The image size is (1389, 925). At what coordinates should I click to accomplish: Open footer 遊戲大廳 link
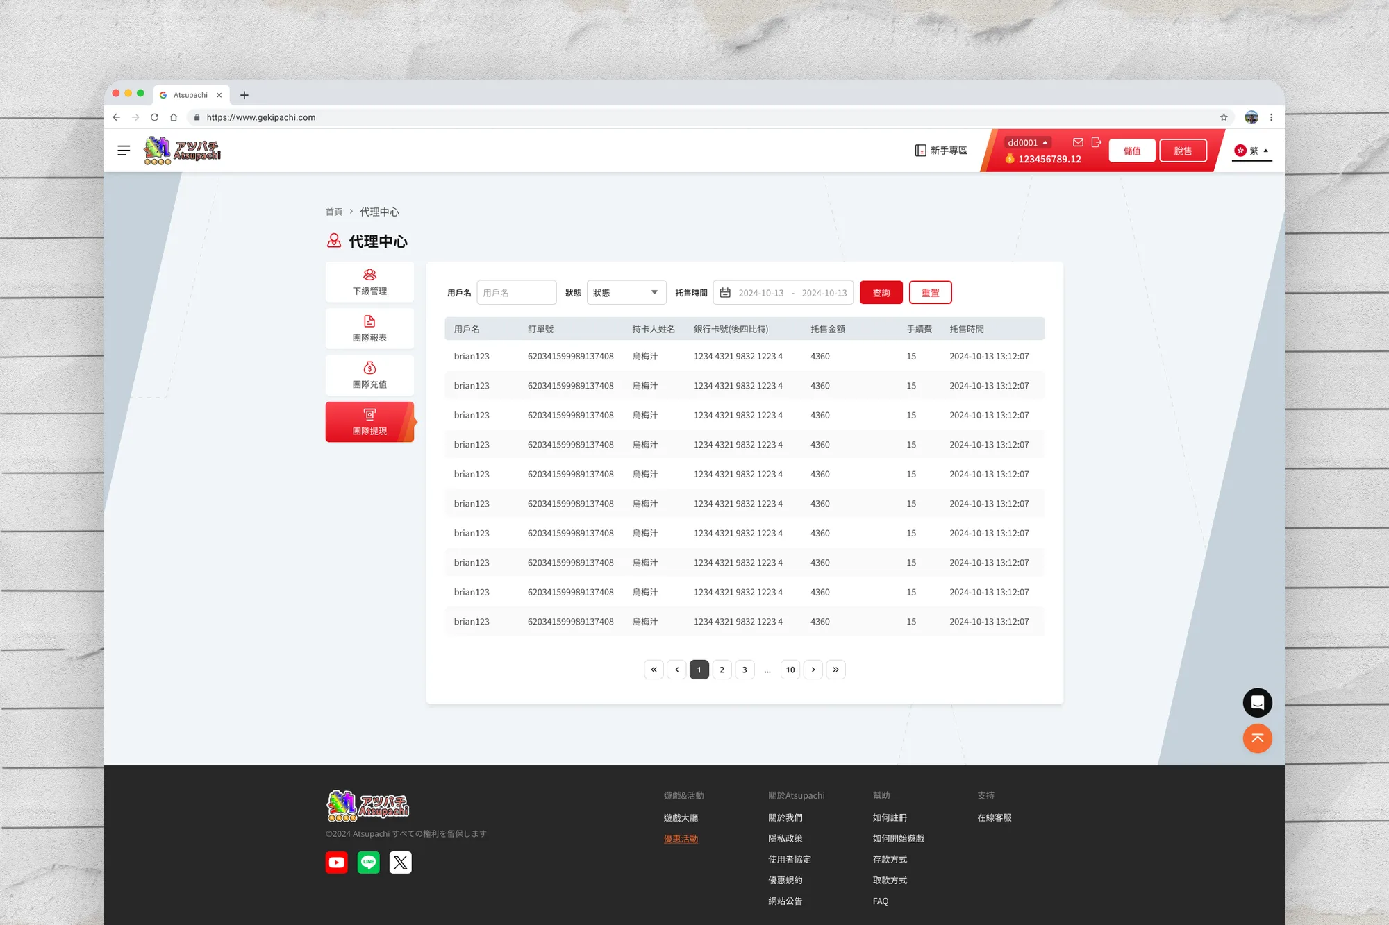tap(681, 817)
